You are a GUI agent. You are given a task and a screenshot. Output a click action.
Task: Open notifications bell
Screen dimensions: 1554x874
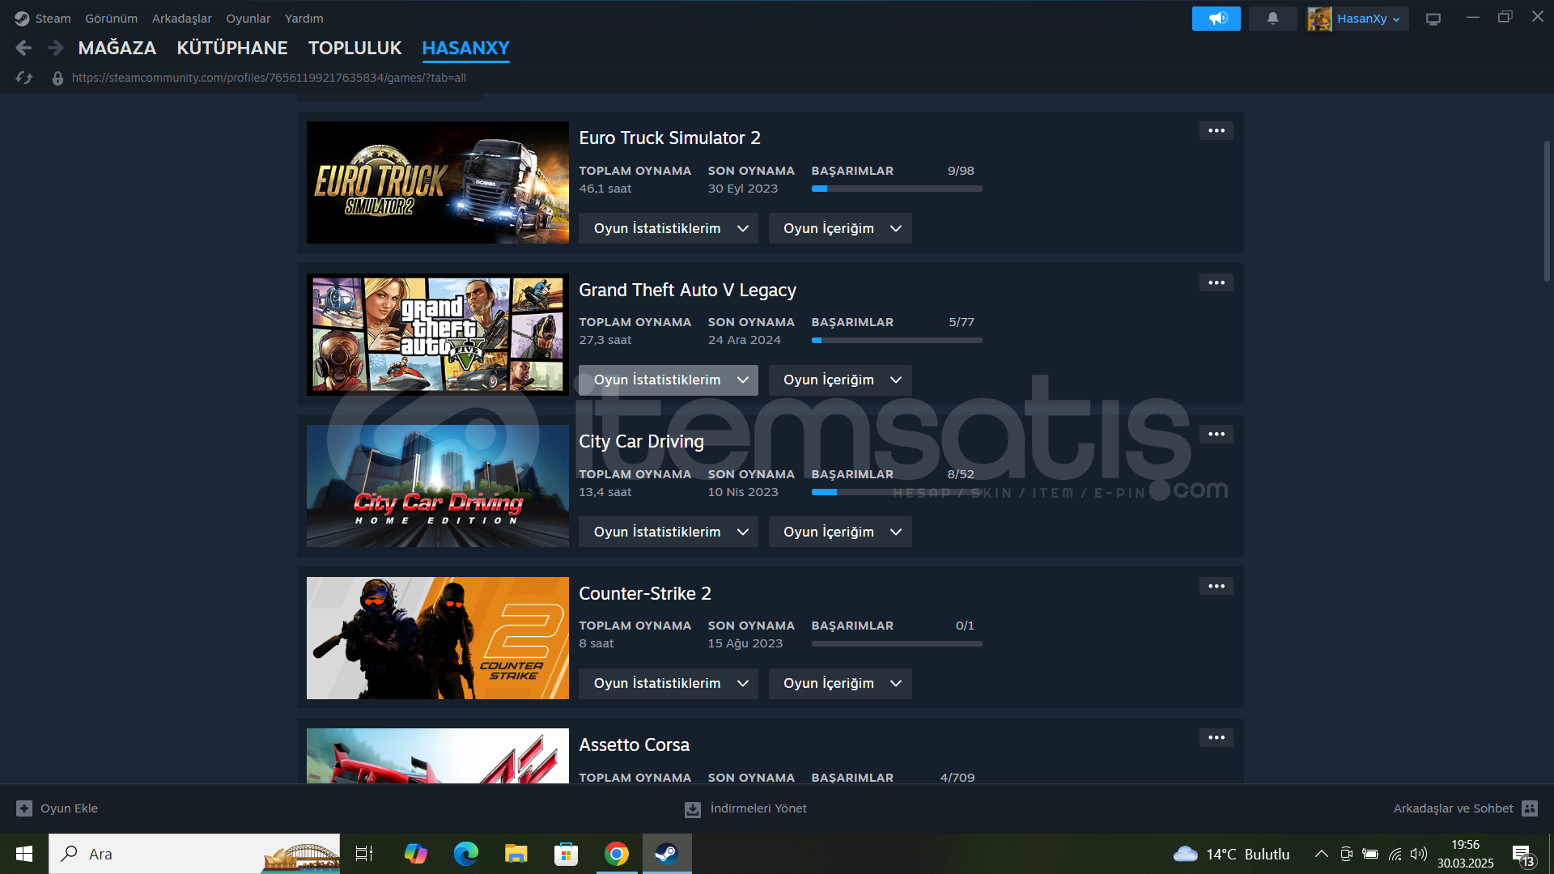1273,19
